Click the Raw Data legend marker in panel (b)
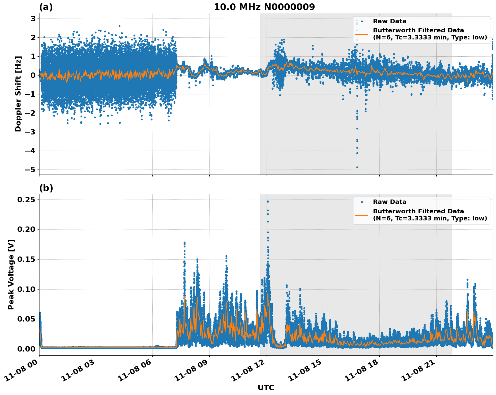The width and height of the screenshot is (496, 395). [x=362, y=202]
